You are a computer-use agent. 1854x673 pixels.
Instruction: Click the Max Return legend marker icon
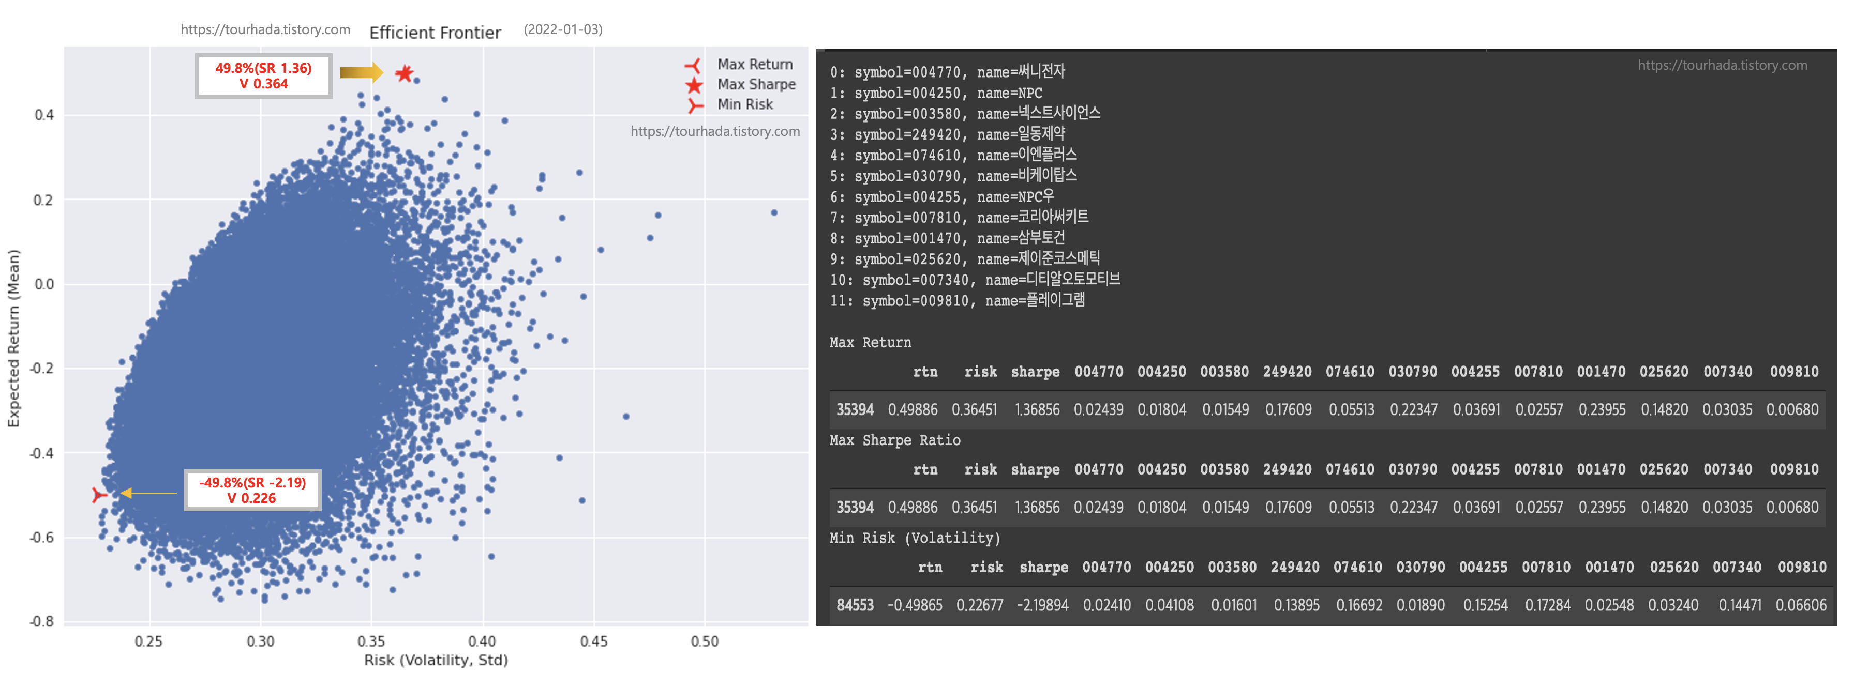coord(693,66)
